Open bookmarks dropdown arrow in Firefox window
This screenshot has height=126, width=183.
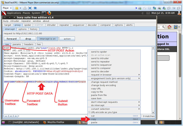click(179, 27)
